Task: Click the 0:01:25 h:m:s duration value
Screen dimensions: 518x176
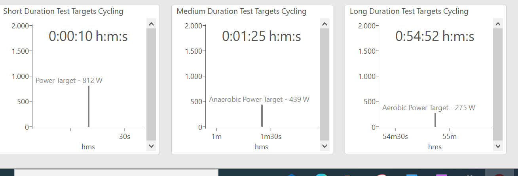Action: click(262, 36)
